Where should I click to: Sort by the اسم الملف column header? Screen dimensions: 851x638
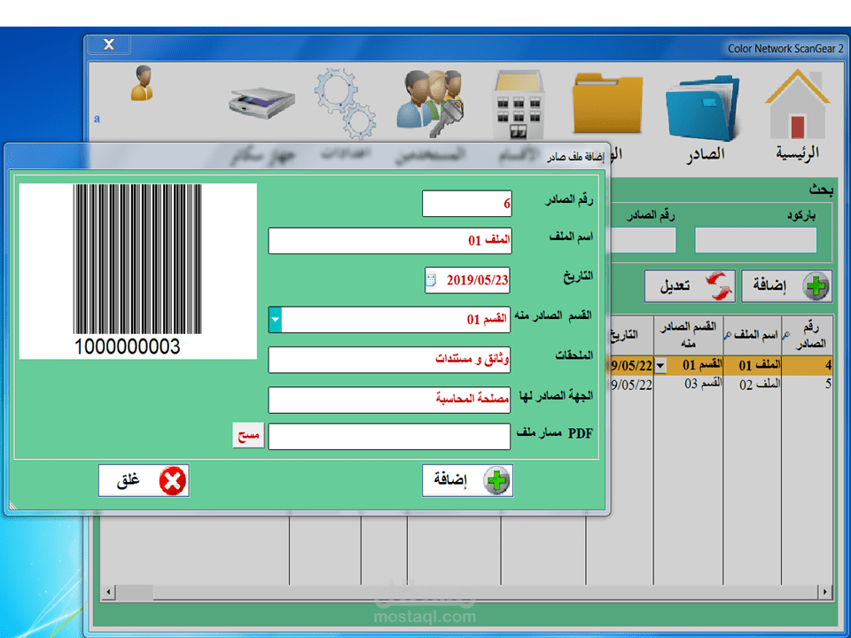(x=753, y=335)
